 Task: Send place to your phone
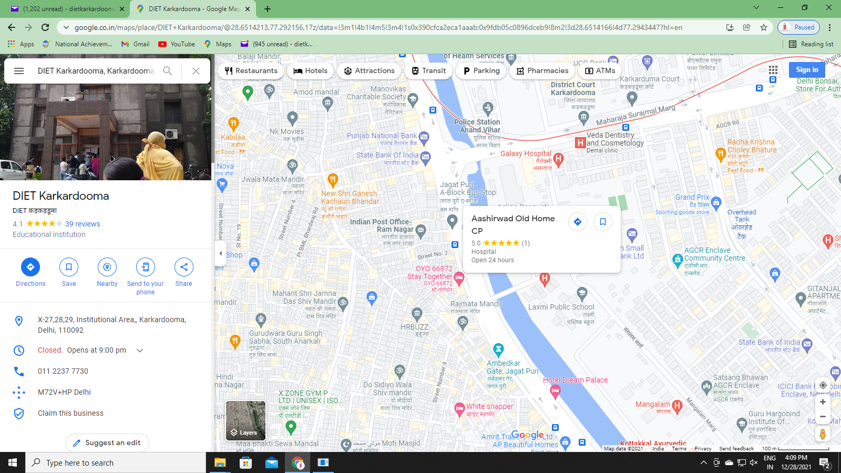pos(146,276)
